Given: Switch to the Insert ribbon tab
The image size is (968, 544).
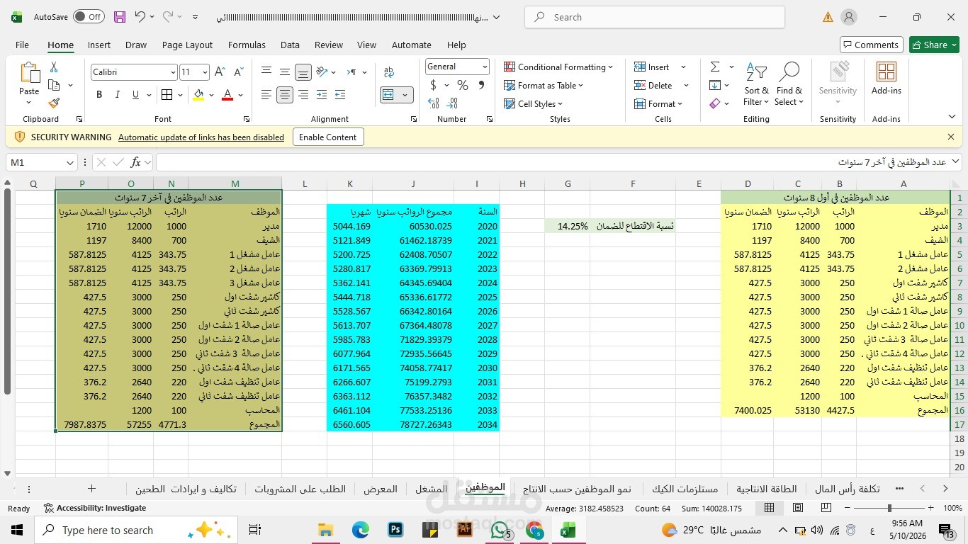Looking at the screenshot, I should tap(99, 45).
